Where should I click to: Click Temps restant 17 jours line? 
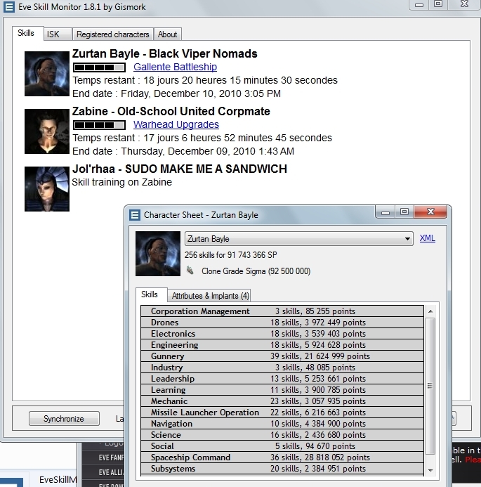(x=202, y=138)
